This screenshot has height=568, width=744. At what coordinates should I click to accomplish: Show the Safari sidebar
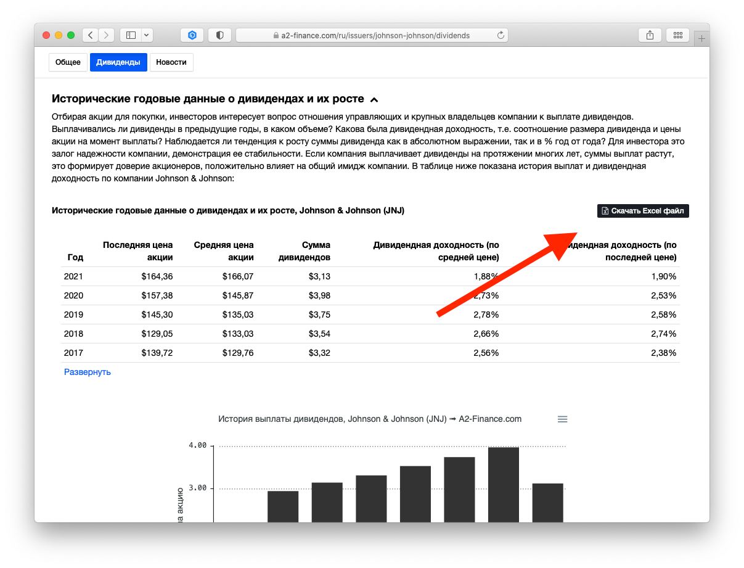click(x=131, y=35)
